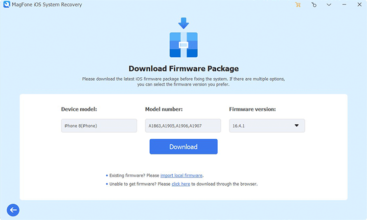Click the register key icon

click(x=314, y=5)
